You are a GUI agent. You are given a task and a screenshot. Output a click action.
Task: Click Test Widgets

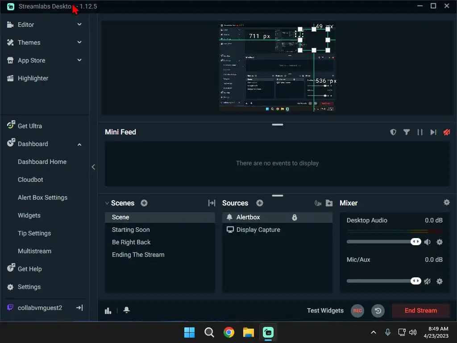tap(325, 311)
